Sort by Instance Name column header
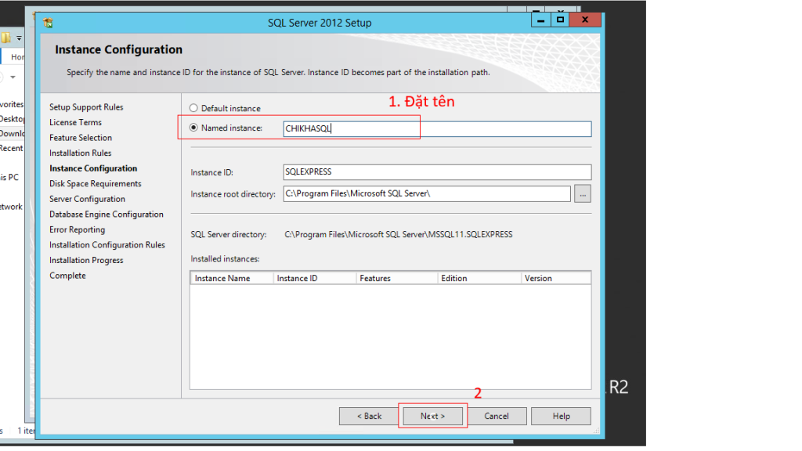 [x=232, y=278]
